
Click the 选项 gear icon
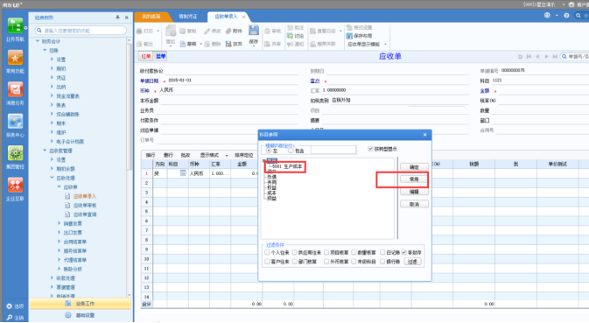(x=9, y=306)
